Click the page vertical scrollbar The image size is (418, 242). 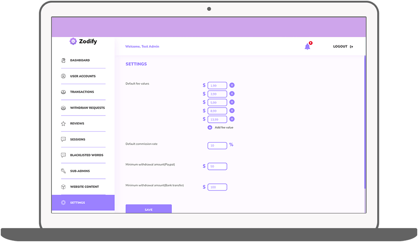tap(365, 123)
